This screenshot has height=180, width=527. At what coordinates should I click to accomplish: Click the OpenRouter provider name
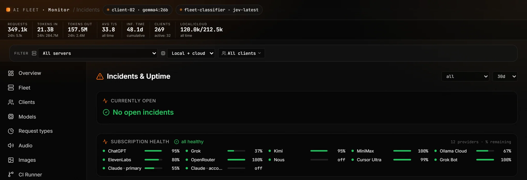click(x=203, y=160)
